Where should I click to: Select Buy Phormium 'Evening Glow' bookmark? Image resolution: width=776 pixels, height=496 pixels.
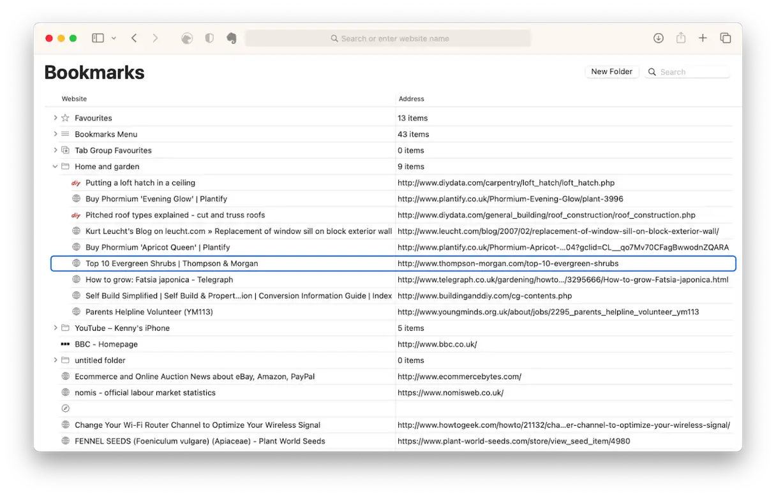[x=156, y=199]
